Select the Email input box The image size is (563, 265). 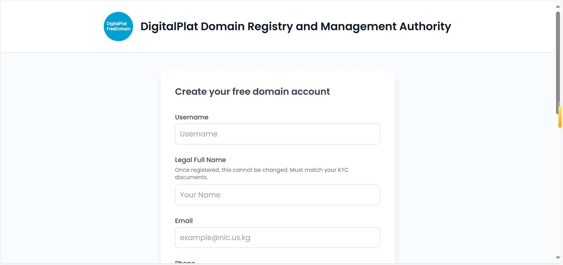pyautogui.click(x=277, y=238)
